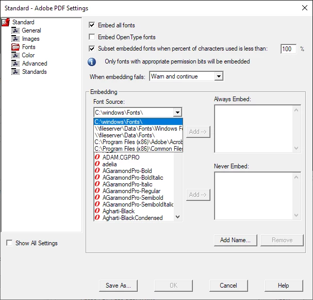Image resolution: width=313 pixels, height=300 pixels.
Task: Click the OpenType icon beside AGaramondPro-Italic
Action: pyautogui.click(x=97, y=184)
